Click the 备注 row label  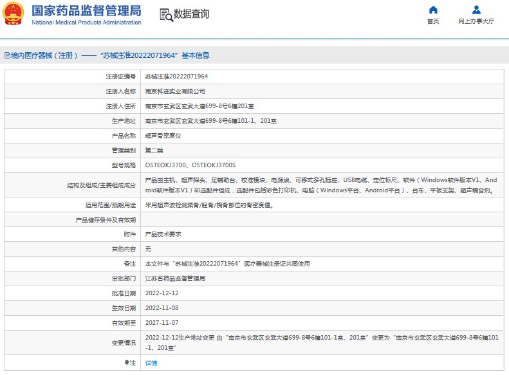[130, 264]
